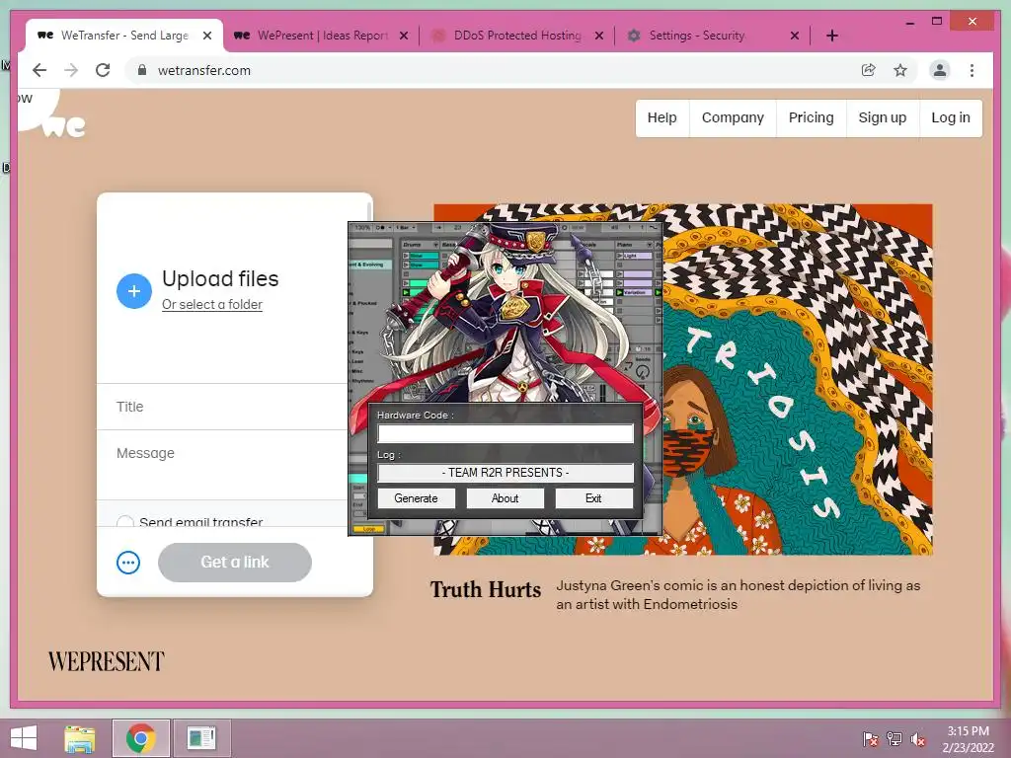Open the Chrome three-dot menu
This screenshot has width=1011, height=758.
point(972,70)
